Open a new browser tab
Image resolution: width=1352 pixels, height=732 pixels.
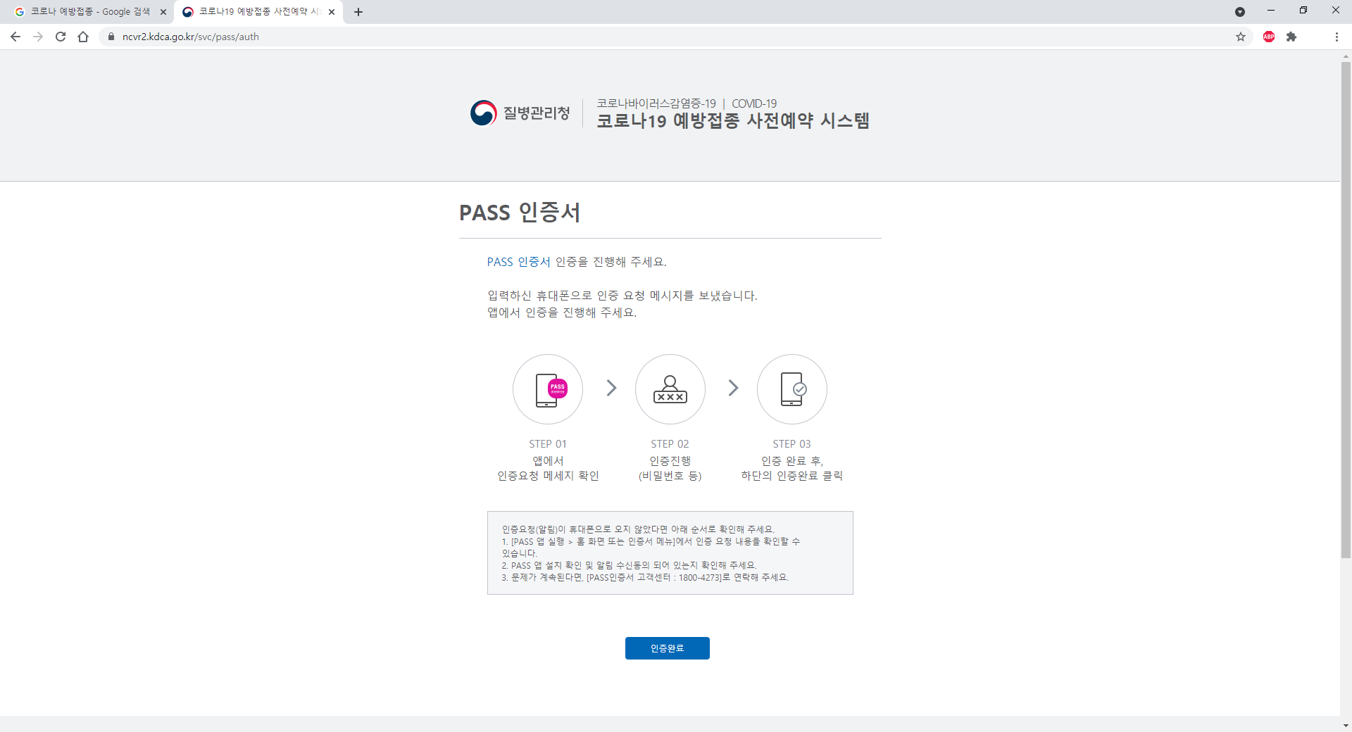coord(358,12)
